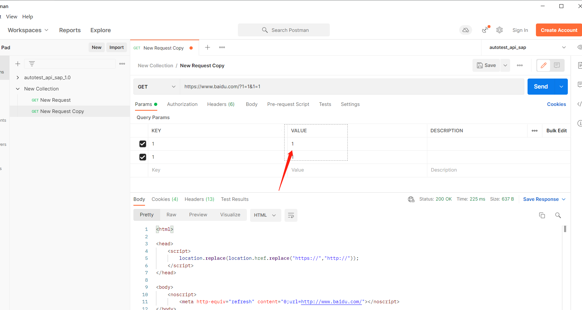Switch response view to Visualize

pyautogui.click(x=230, y=215)
